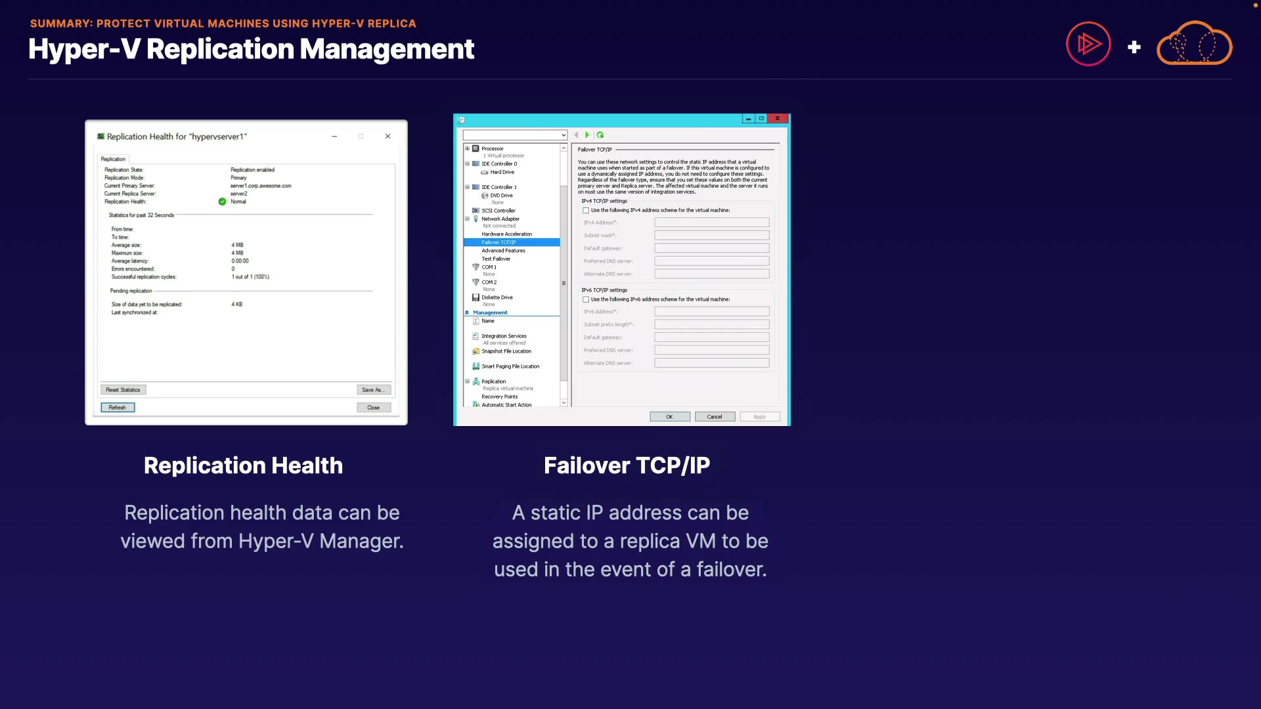Select the SCSI Controller icon

476,211
